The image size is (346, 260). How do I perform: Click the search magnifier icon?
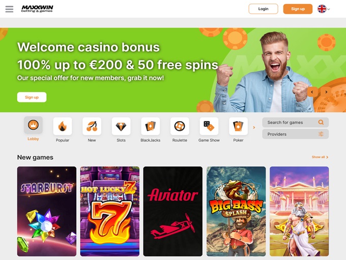click(x=321, y=122)
